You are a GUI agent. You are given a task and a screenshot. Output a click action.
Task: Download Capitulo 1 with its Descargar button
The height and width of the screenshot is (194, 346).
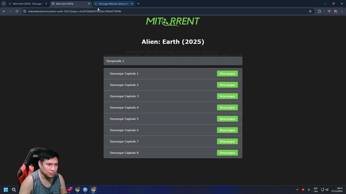(227, 74)
